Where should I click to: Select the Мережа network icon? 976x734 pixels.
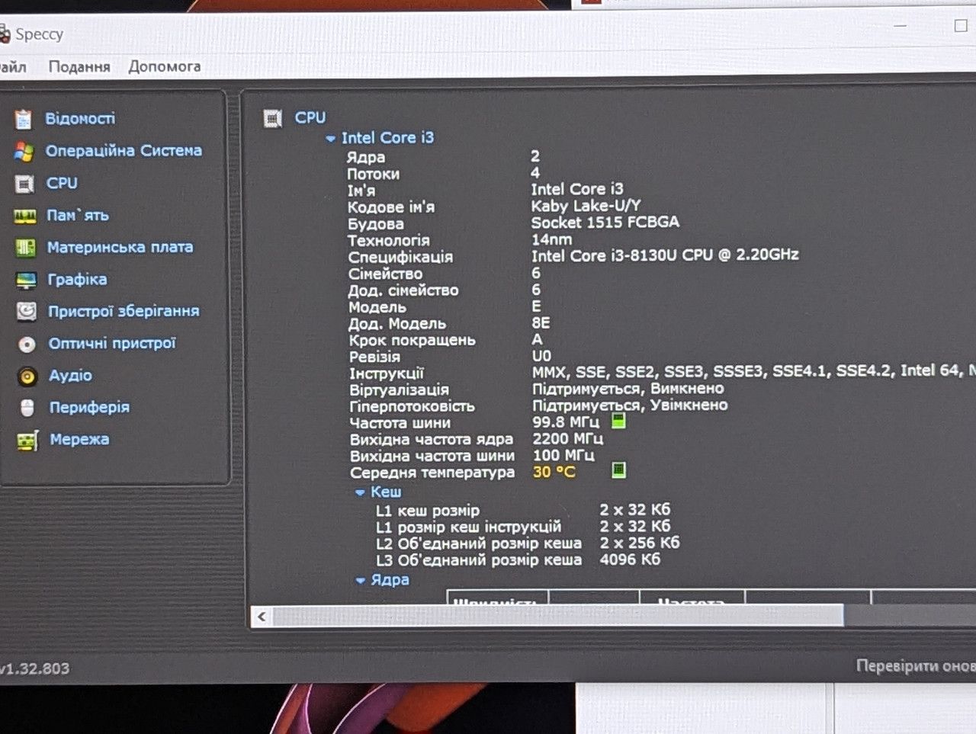click(x=28, y=441)
